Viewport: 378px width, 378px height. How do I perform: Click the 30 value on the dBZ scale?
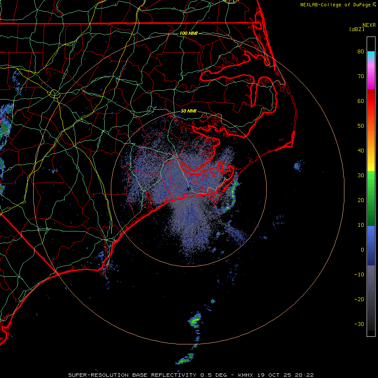point(361,175)
